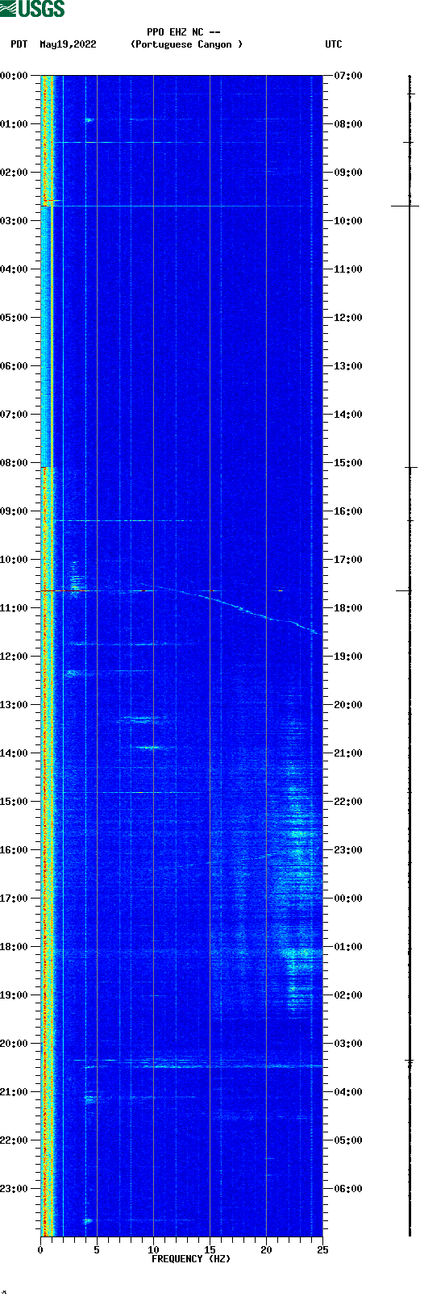Image resolution: width=445 pixels, height=1301 pixels.
Task: Click the 03:00 PDT time label
Action: [15, 221]
